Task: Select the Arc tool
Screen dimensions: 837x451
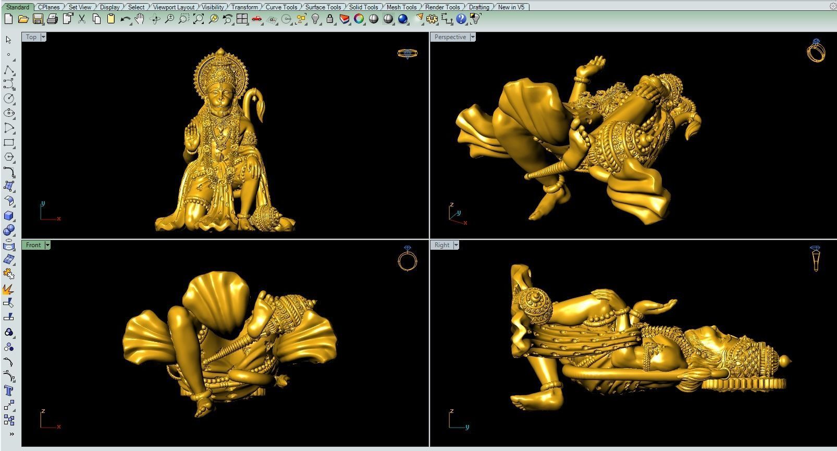Action: 8,128
